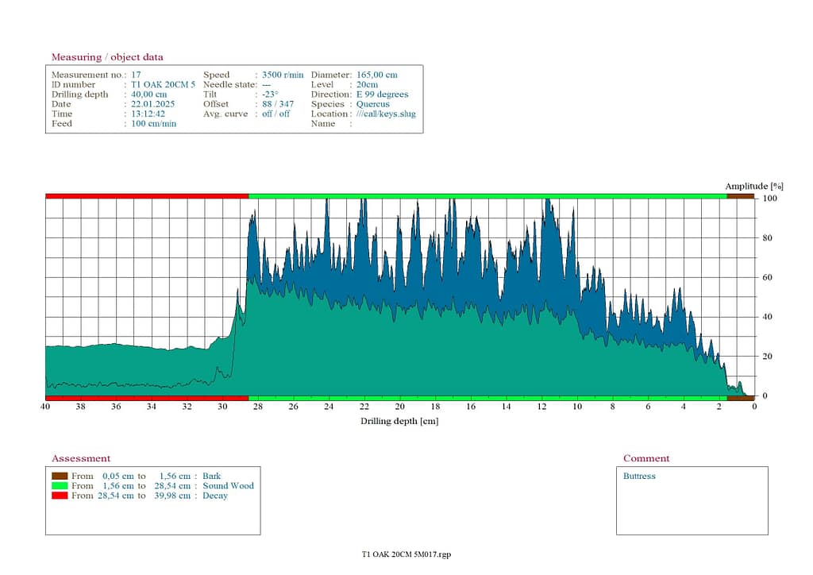Click the brown bark segment above chart
Viewport: 813px width, 575px height.
(740, 195)
